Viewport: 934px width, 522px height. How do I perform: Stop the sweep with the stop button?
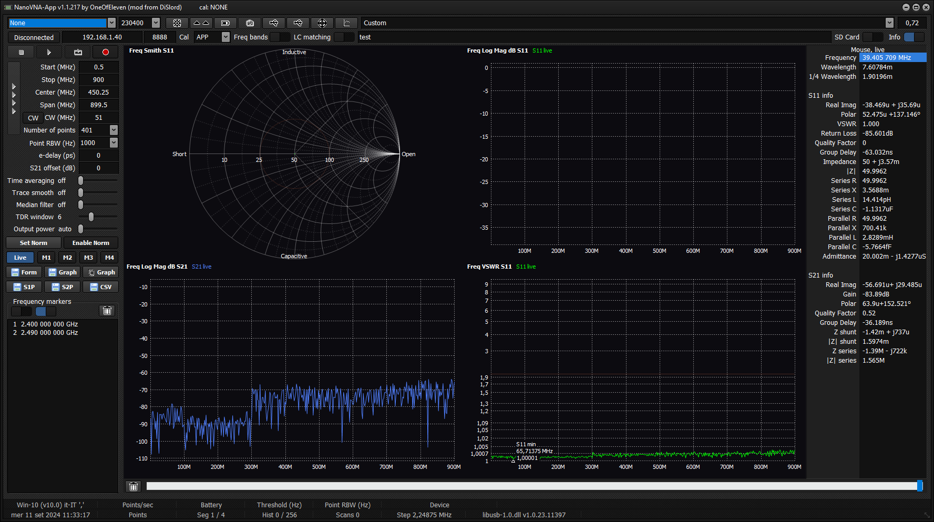21,52
